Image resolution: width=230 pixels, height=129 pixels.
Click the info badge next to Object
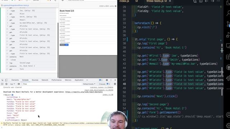coord(12,95)
